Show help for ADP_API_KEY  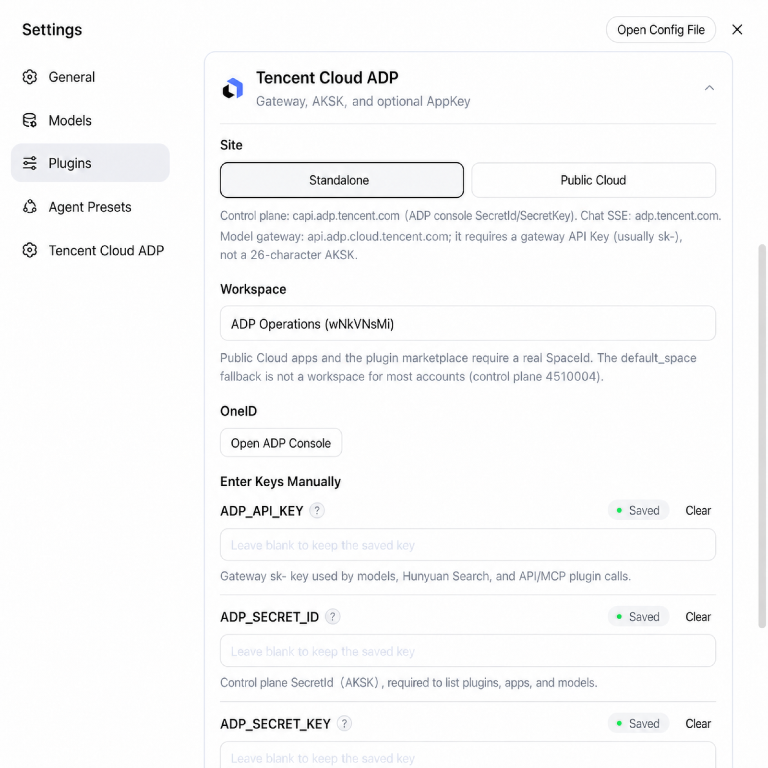coord(317,510)
